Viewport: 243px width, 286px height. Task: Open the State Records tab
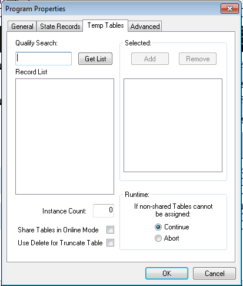[60, 27]
